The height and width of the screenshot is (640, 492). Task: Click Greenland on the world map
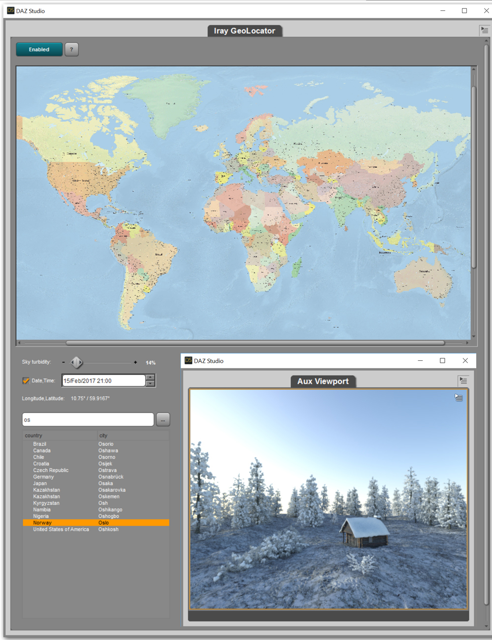coord(170,103)
